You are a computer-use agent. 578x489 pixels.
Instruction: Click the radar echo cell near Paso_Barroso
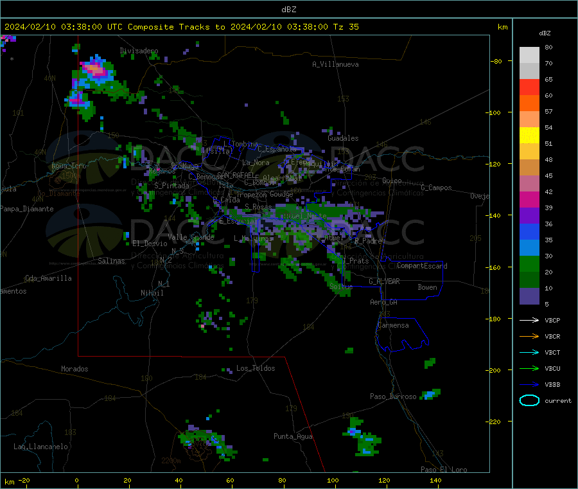430,395
